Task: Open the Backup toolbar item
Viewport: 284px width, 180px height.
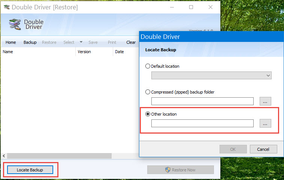Action: pyautogui.click(x=30, y=42)
